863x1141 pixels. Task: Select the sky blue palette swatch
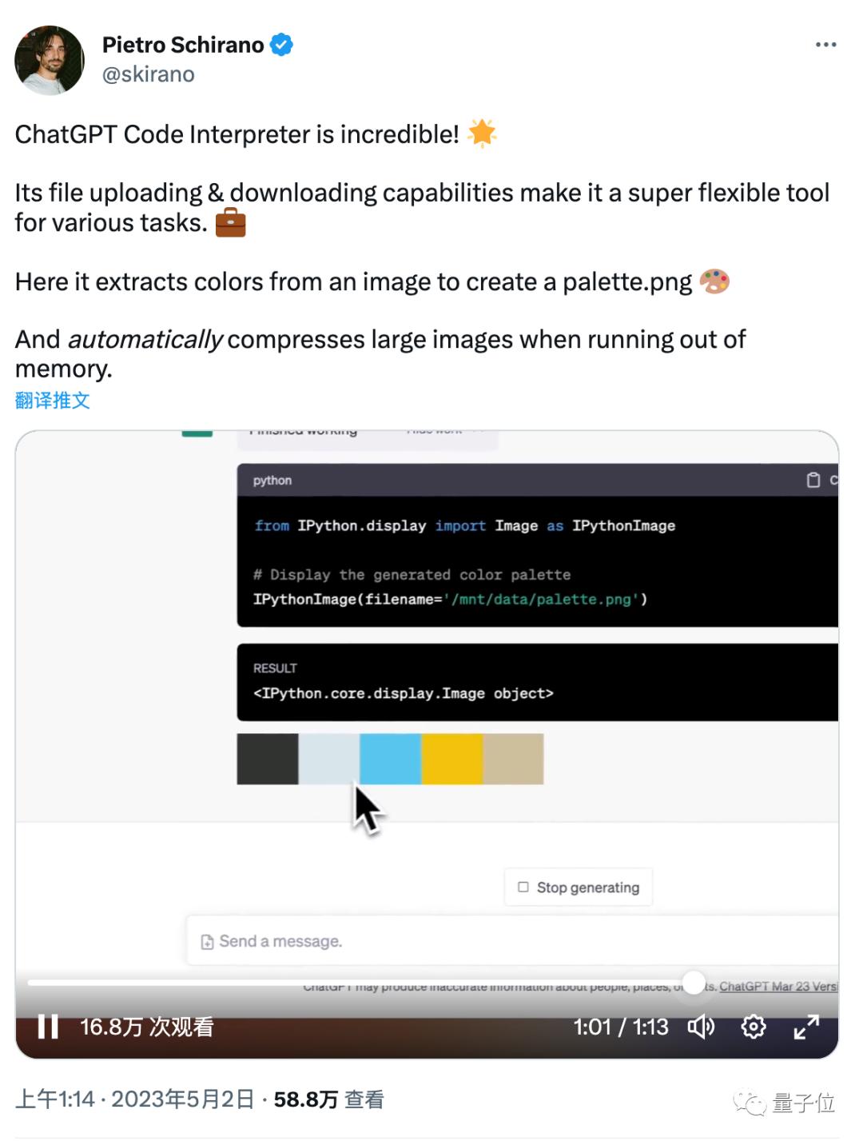[x=390, y=759]
